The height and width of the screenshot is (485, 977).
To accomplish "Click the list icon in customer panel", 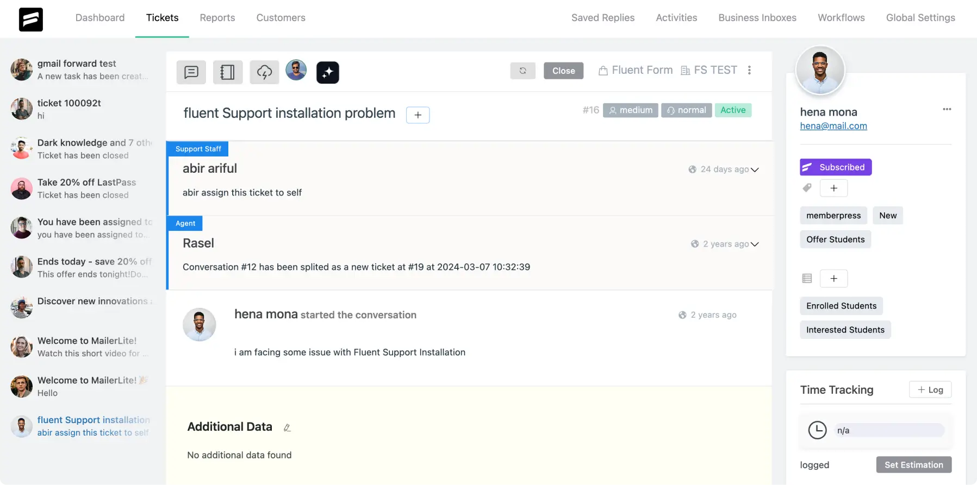I will 807,279.
